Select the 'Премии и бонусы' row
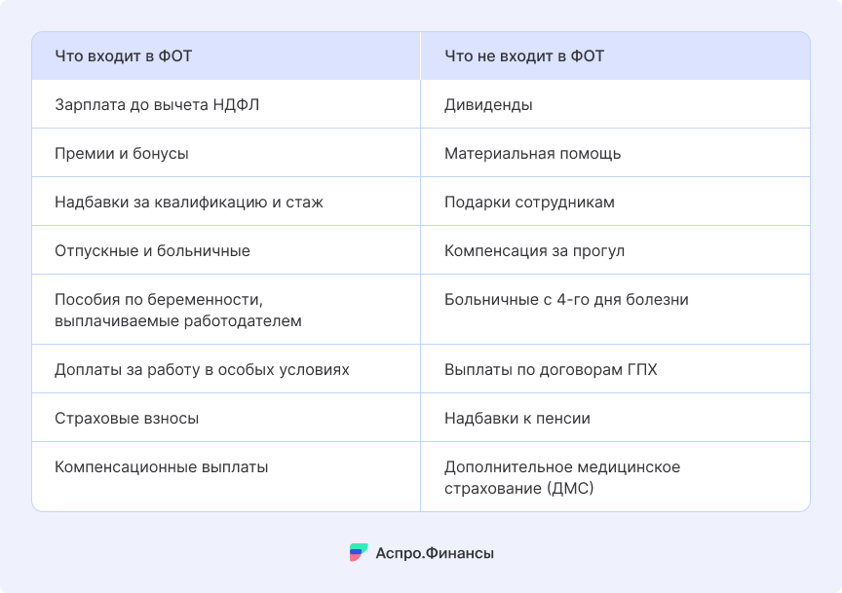 [x=226, y=153]
